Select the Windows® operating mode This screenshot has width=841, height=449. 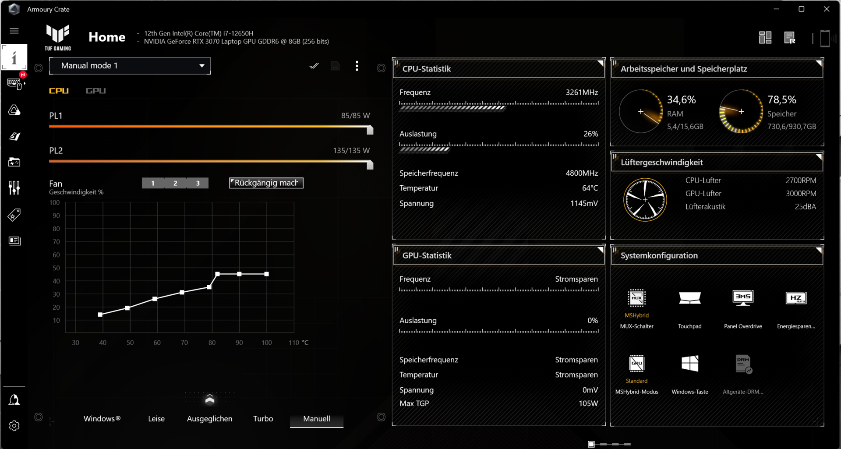pos(102,419)
